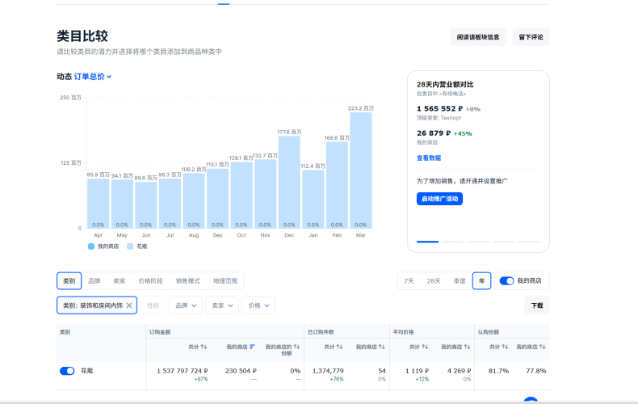
Task: Remove the 装饰和房间内饰 category filter chip
Action: pyautogui.click(x=129, y=305)
